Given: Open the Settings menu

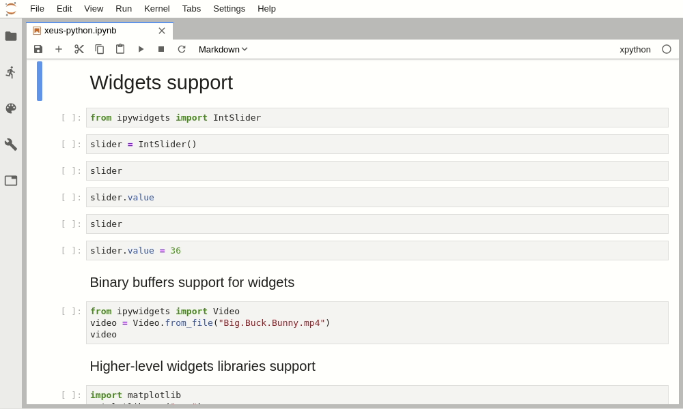Looking at the screenshot, I should (229, 8).
